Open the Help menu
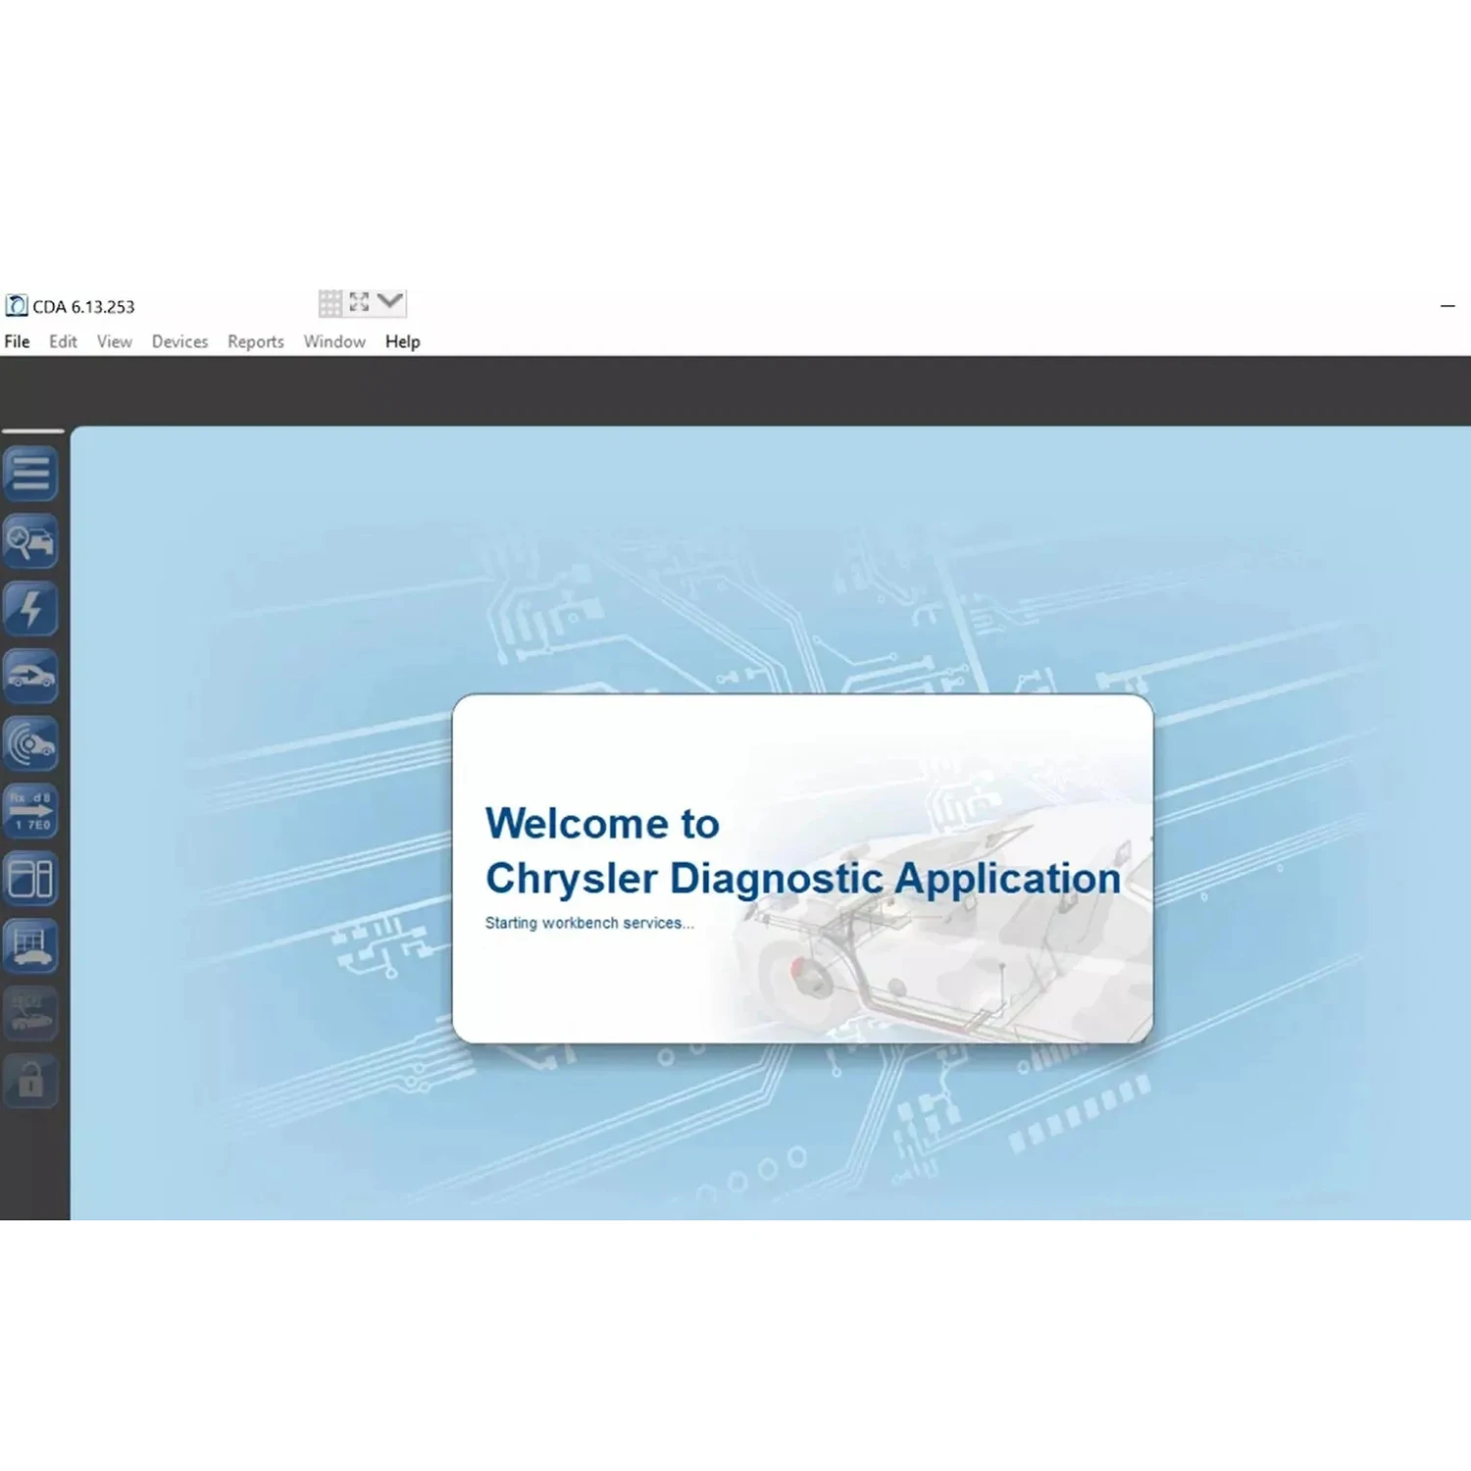The height and width of the screenshot is (1471, 1471). pos(402,341)
